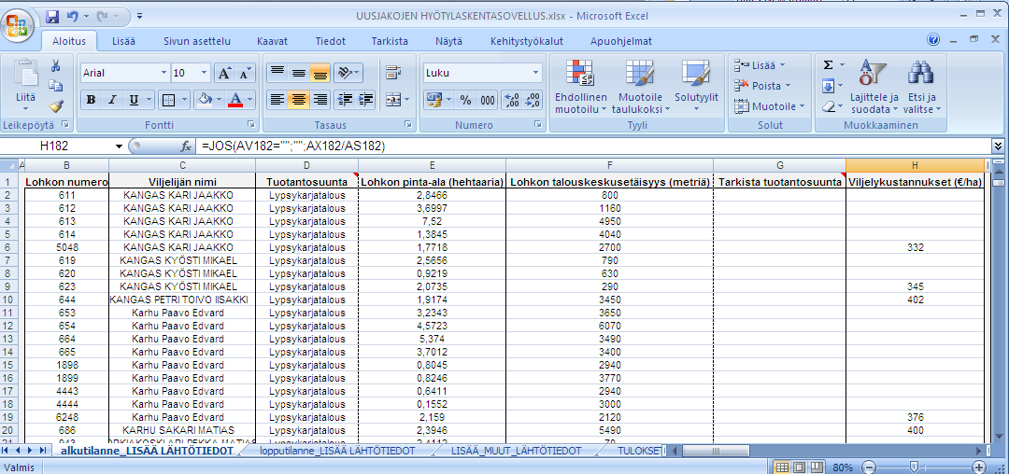The height and width of the screenshot is (474, 1009).
Task: Open the Tarkista tab
Action: (390, 41)
